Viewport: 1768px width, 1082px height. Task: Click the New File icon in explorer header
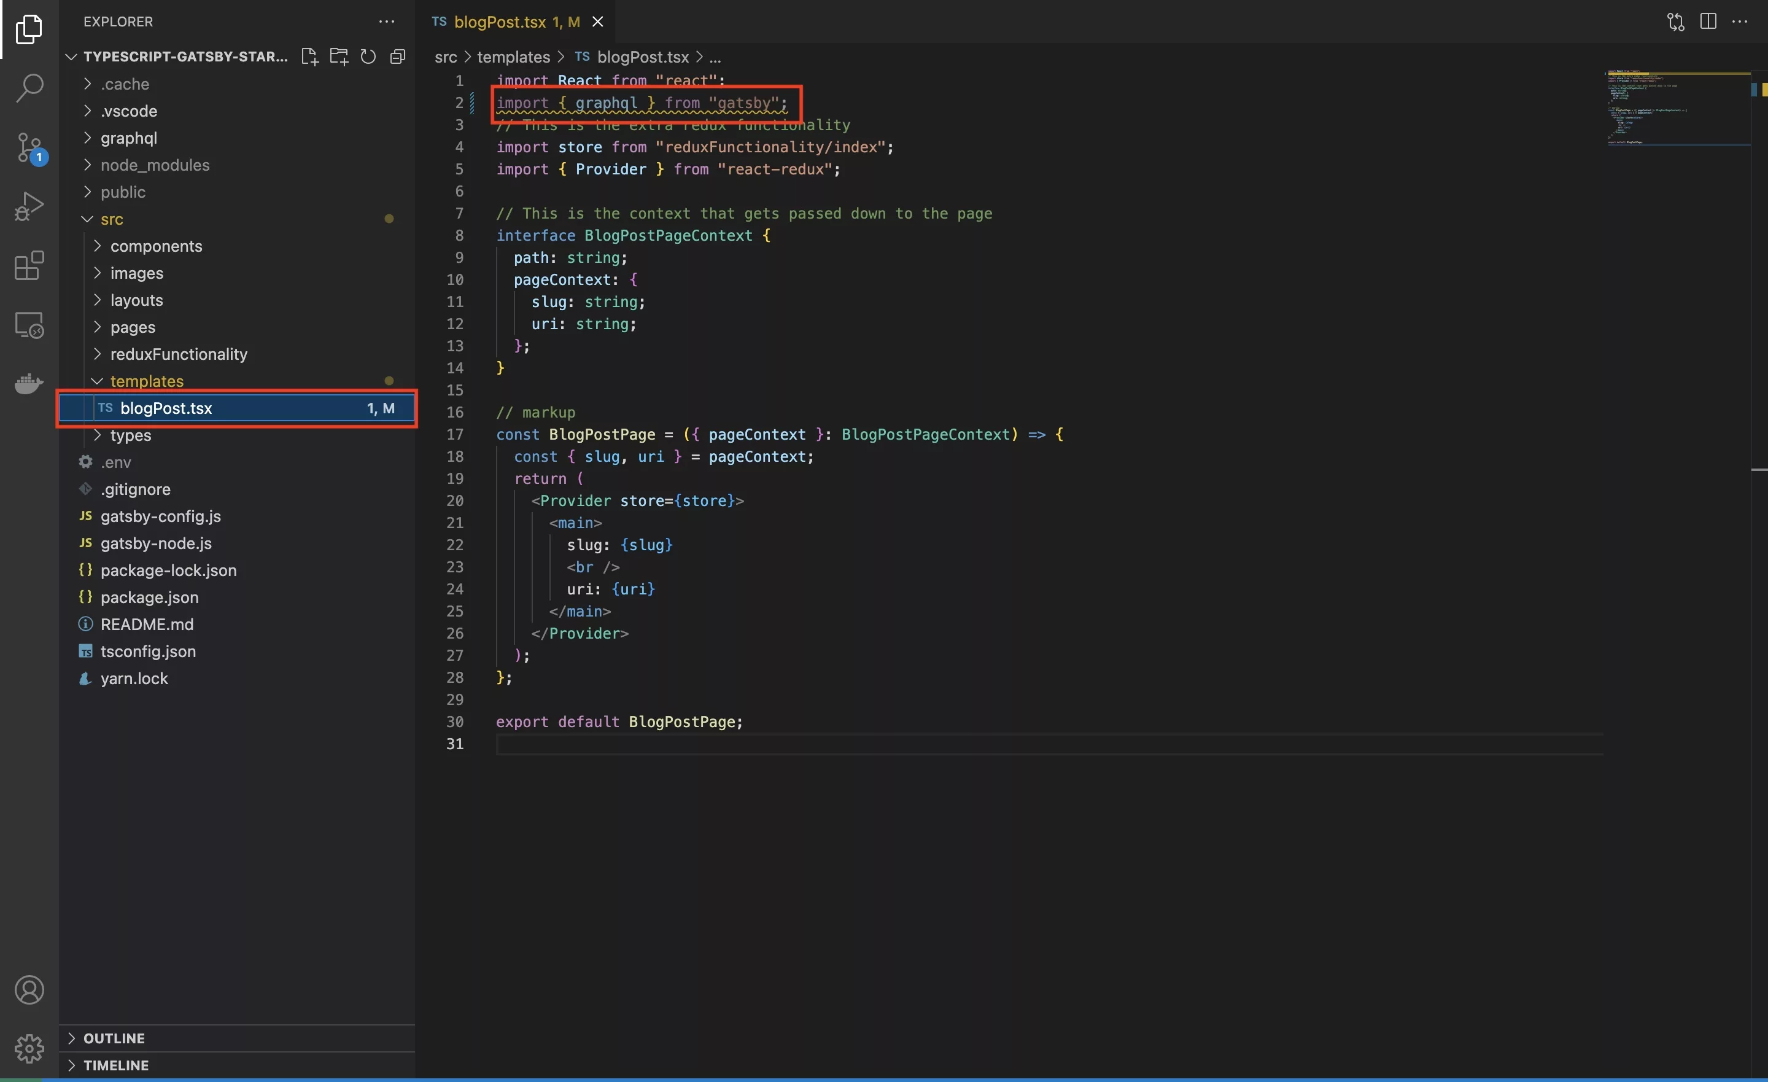click(309, 56)
